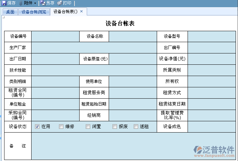Click the 类别明细 input field
The width and height of the screenshot is (238, 161).
click(x=55, y=82)
